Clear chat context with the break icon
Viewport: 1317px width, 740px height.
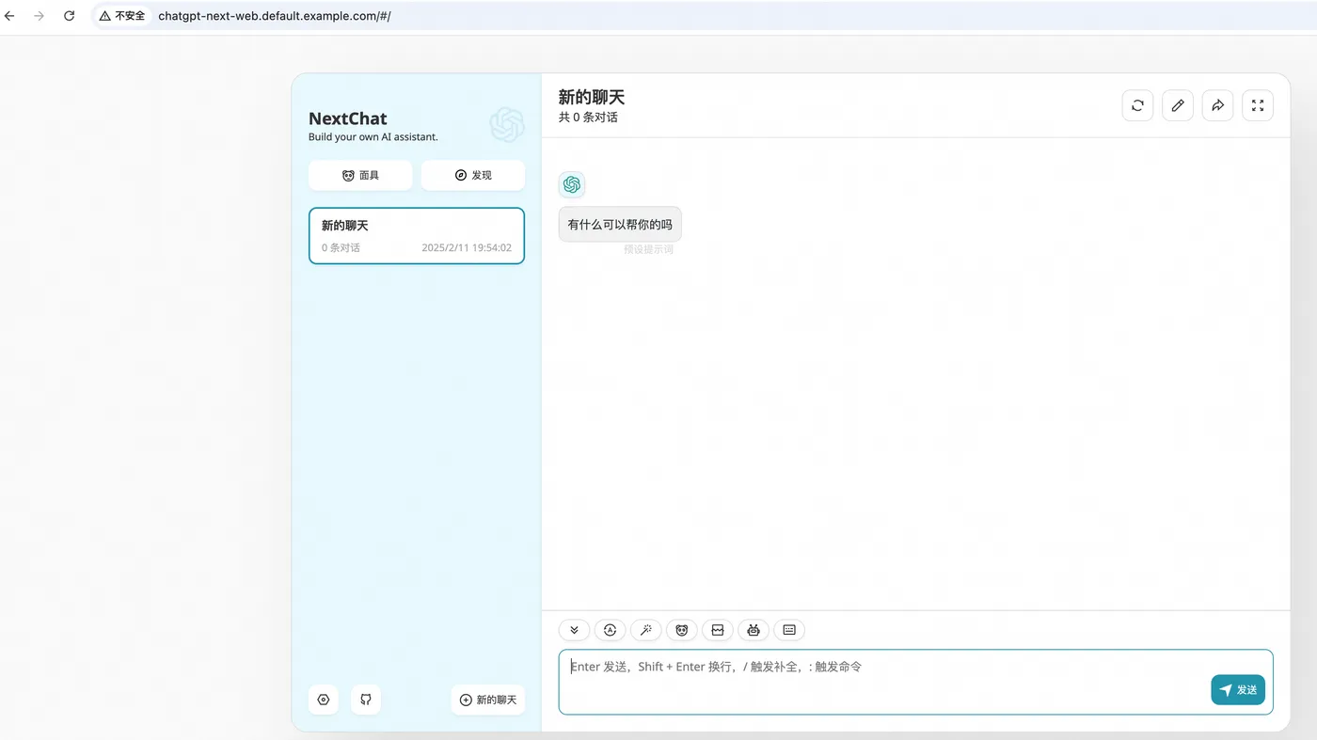[x=718, y=630]
